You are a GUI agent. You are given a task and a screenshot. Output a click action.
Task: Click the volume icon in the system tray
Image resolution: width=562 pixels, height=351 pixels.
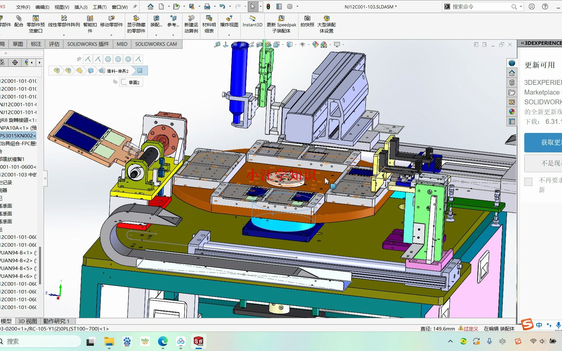542,341
